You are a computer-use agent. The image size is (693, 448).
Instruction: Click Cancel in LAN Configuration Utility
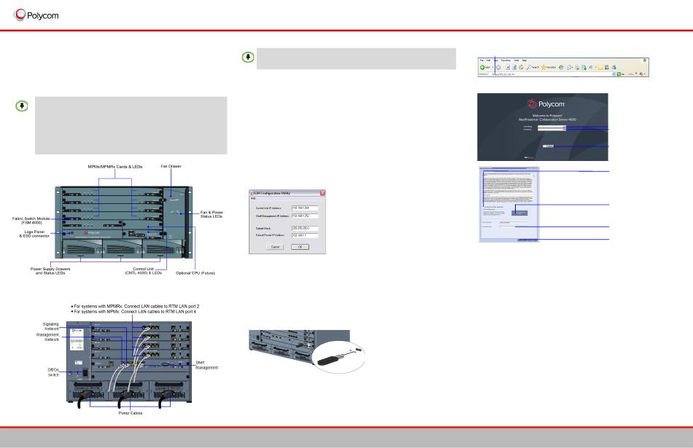point(274,247)
